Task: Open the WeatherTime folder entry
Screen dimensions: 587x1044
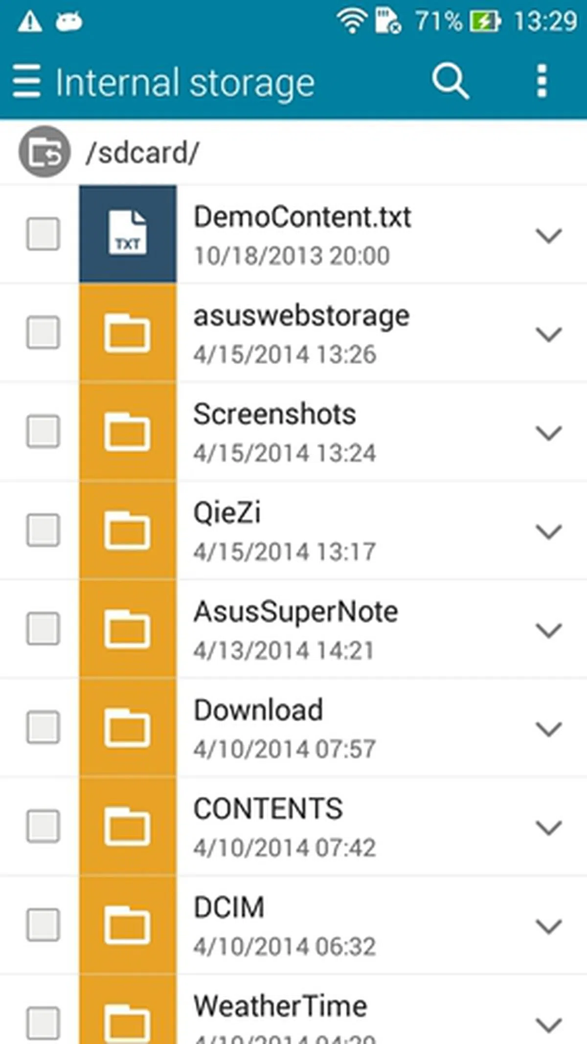Action: [x=280, y=1006]
